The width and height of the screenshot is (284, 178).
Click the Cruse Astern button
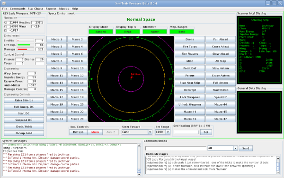221,76
